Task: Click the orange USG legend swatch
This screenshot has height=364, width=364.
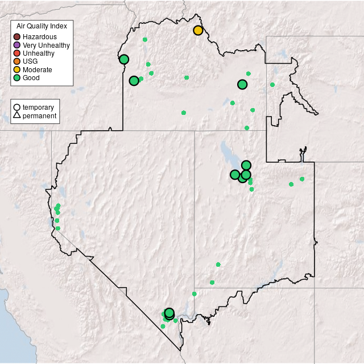Action: [17, 61]
